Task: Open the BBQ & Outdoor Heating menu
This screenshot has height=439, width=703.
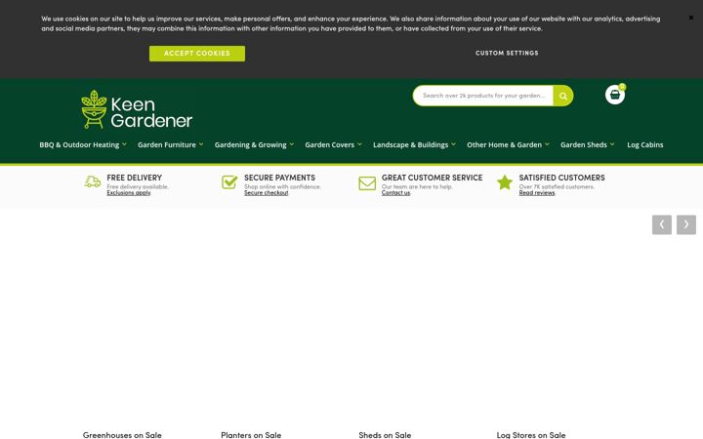Action: (79, 144)
